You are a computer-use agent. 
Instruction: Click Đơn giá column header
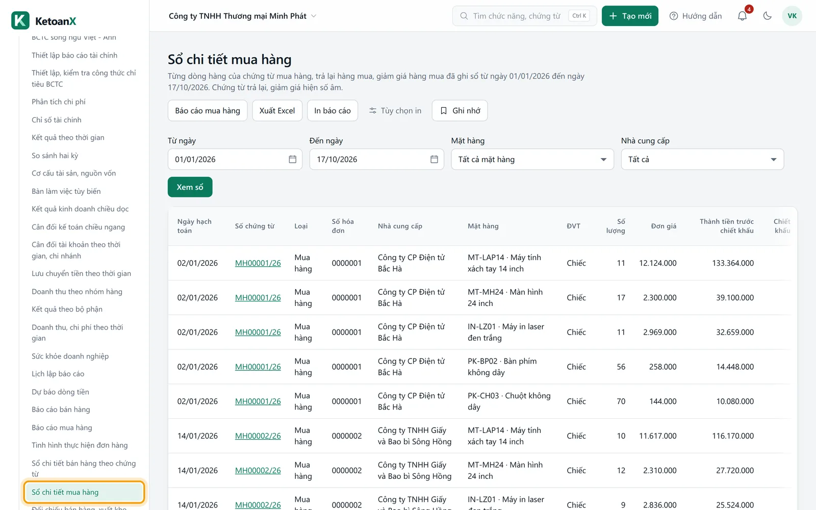coord(664,226)
